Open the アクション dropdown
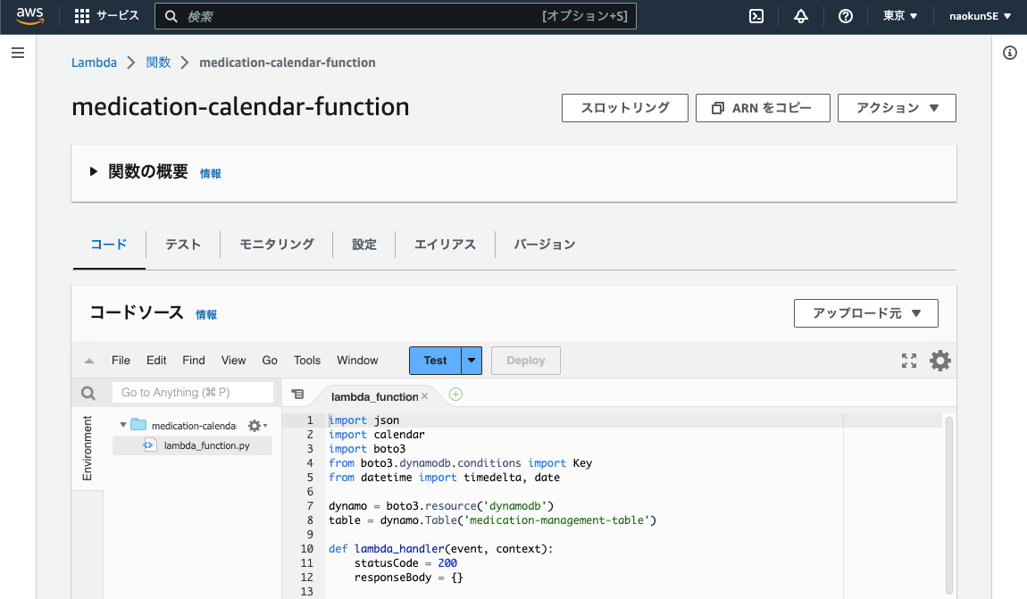Screen dimensions: 1027x599 tap(897, 108)
